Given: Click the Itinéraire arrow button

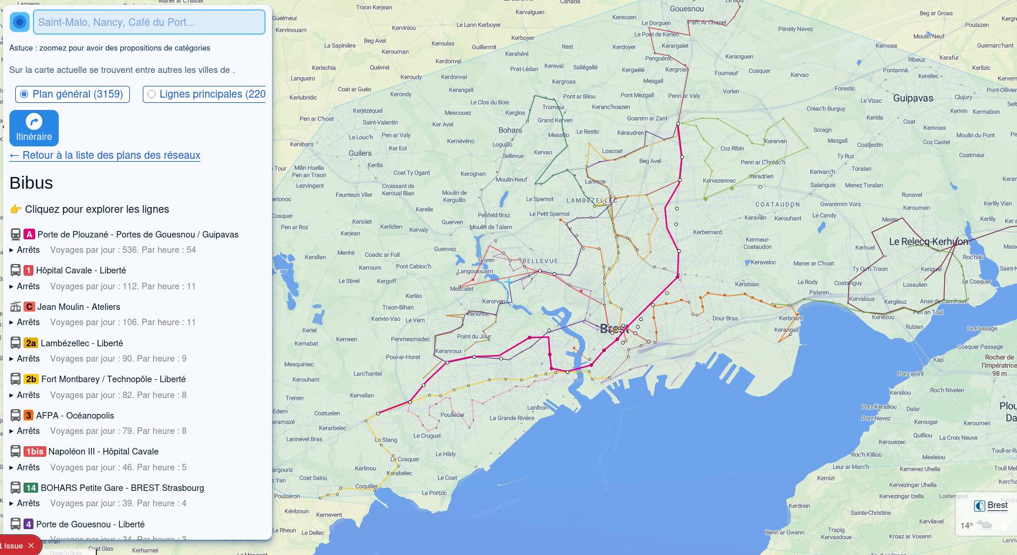Looking at the screenshot, I should tap(34, 128).
